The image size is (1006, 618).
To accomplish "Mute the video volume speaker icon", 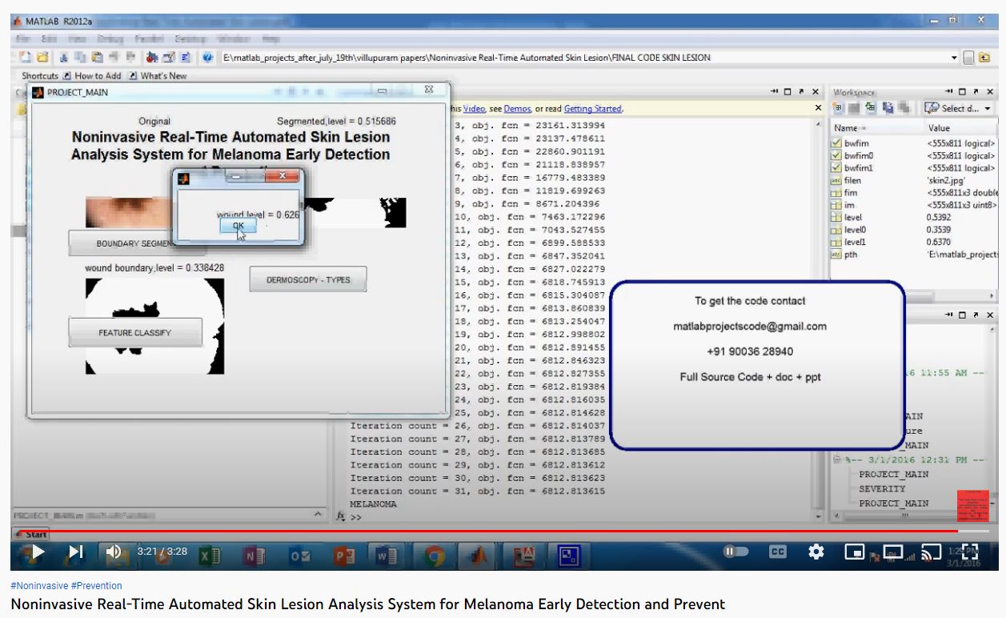I will (x=114, y=552).
